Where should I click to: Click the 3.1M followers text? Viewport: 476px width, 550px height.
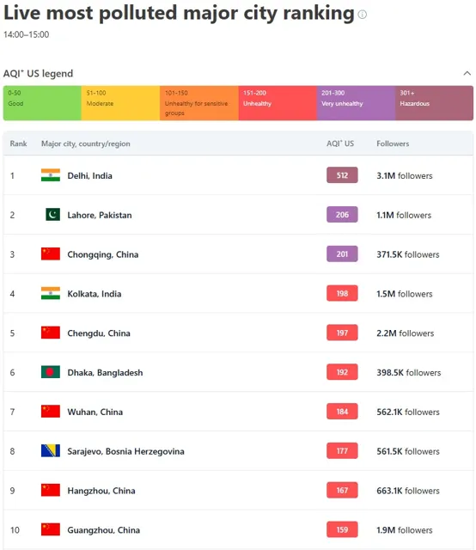(x=405, y=175)
